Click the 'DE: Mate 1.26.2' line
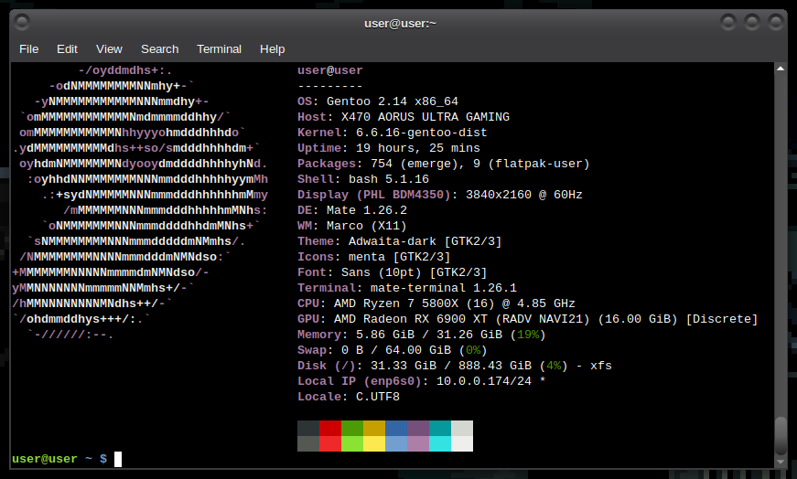Screen dimensions: 797x479 click(x=351, y=210)
